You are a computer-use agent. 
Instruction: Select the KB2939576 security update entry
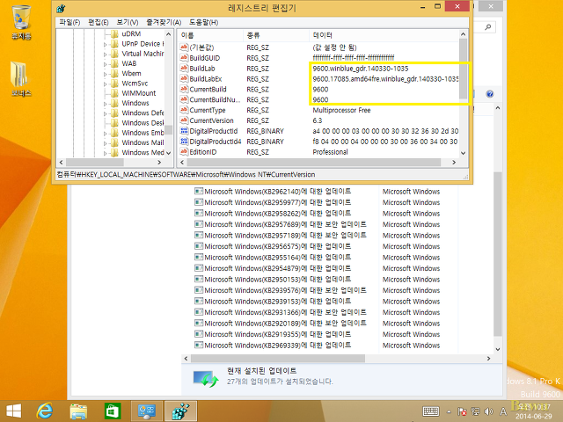(281, 290)
